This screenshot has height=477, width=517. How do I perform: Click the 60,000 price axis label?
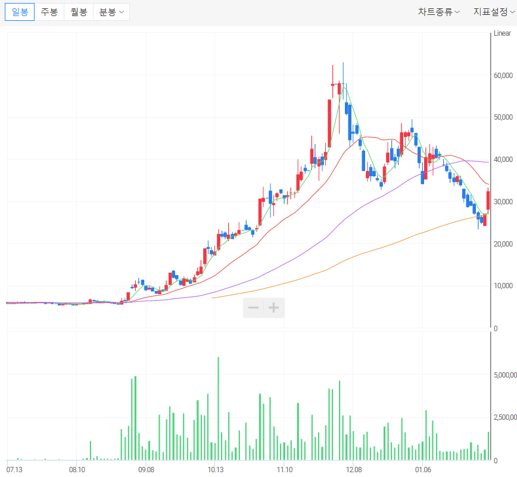coord(503,76)
